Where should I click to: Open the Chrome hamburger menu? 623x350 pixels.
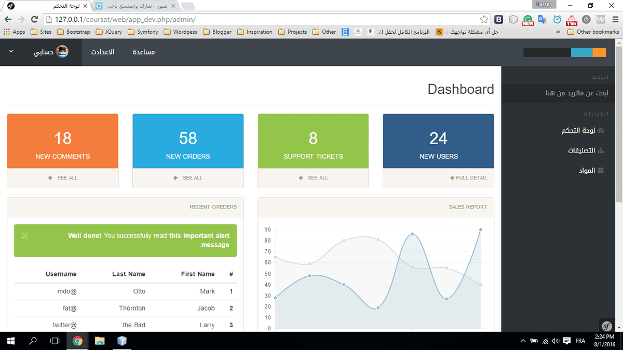[614, 19]
